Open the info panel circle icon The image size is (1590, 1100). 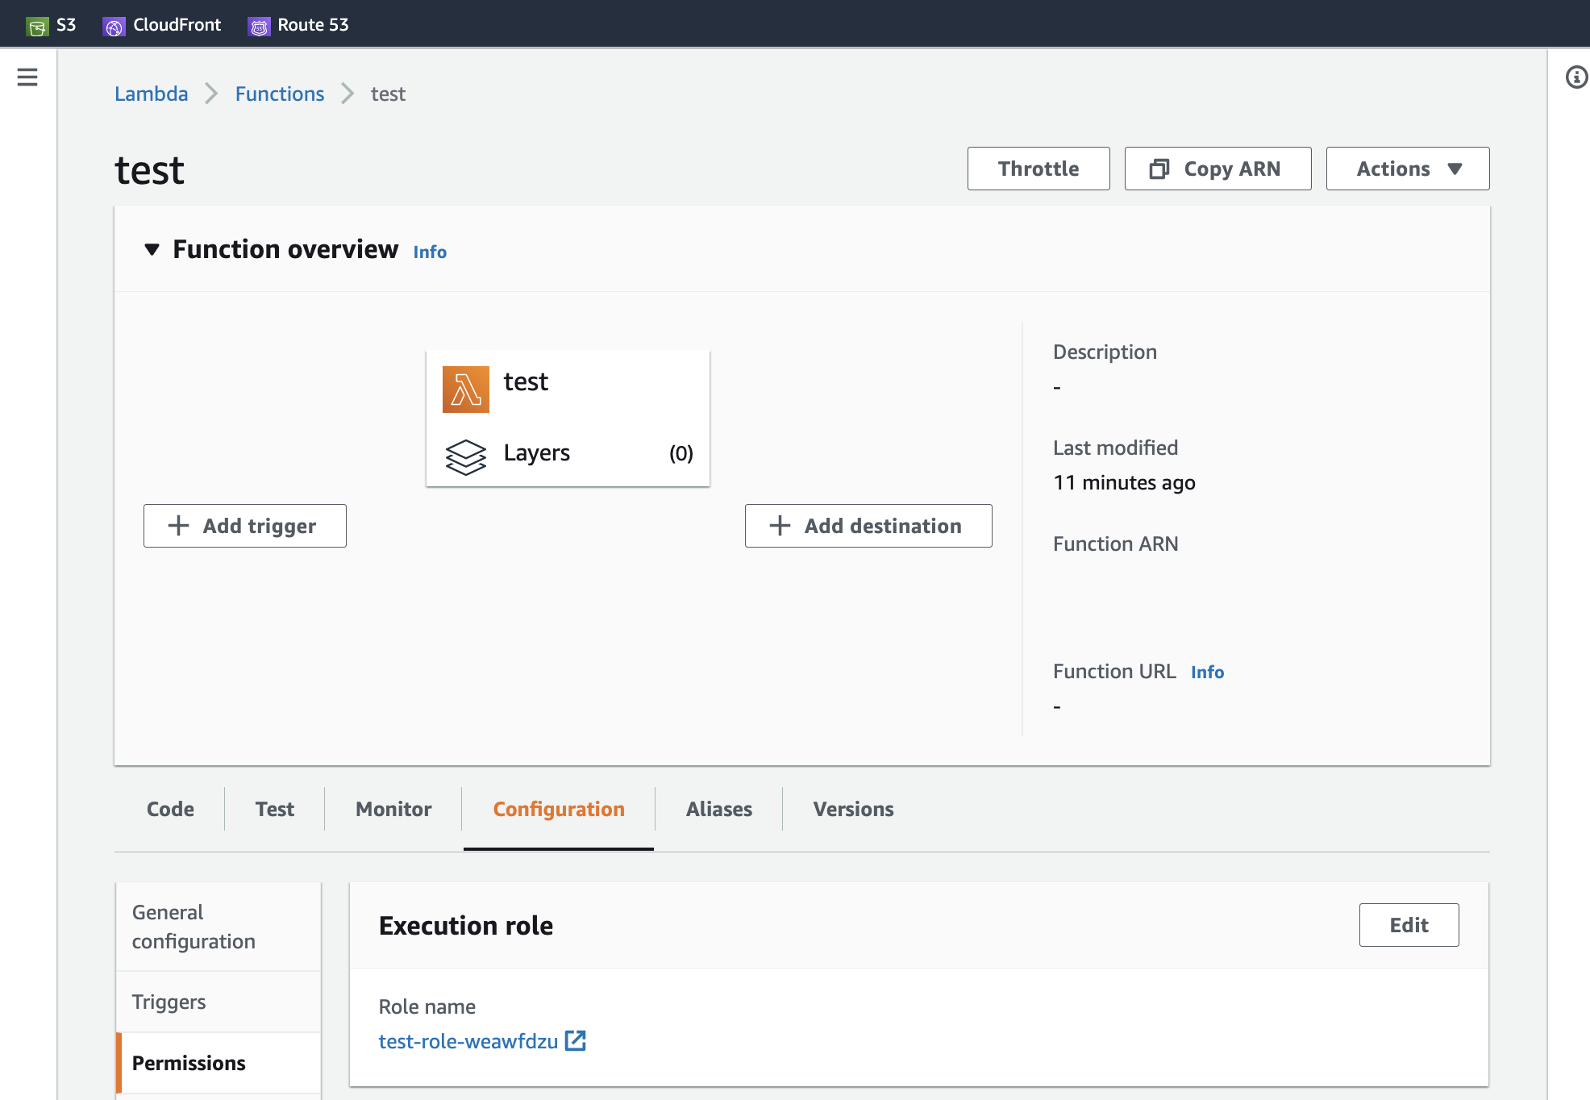[1576, 77]
